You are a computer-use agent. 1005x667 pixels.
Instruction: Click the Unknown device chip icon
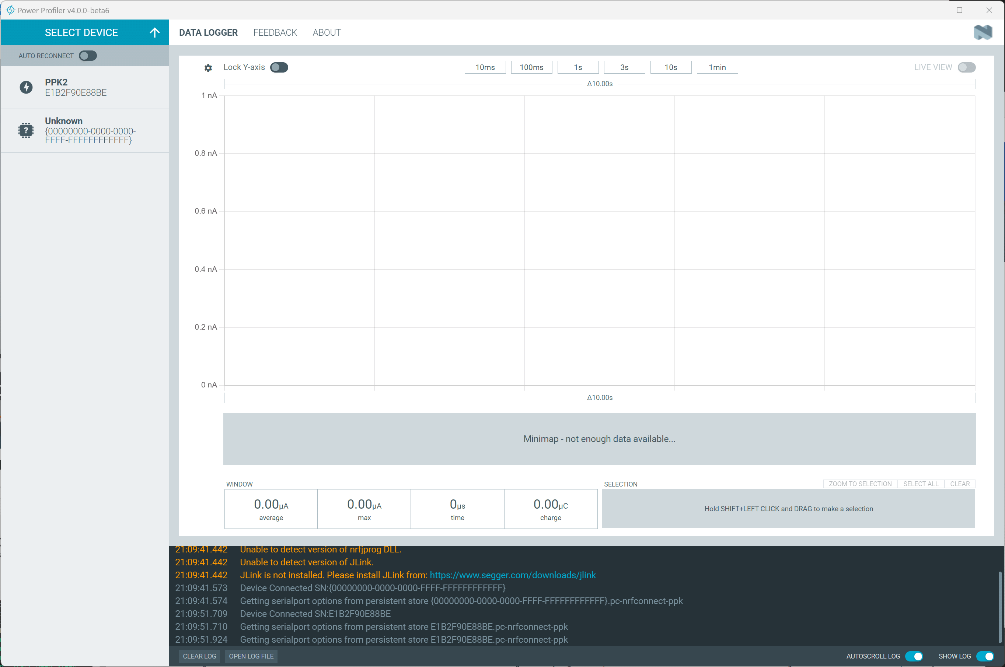pyautogui.click(x=26, y=130)
